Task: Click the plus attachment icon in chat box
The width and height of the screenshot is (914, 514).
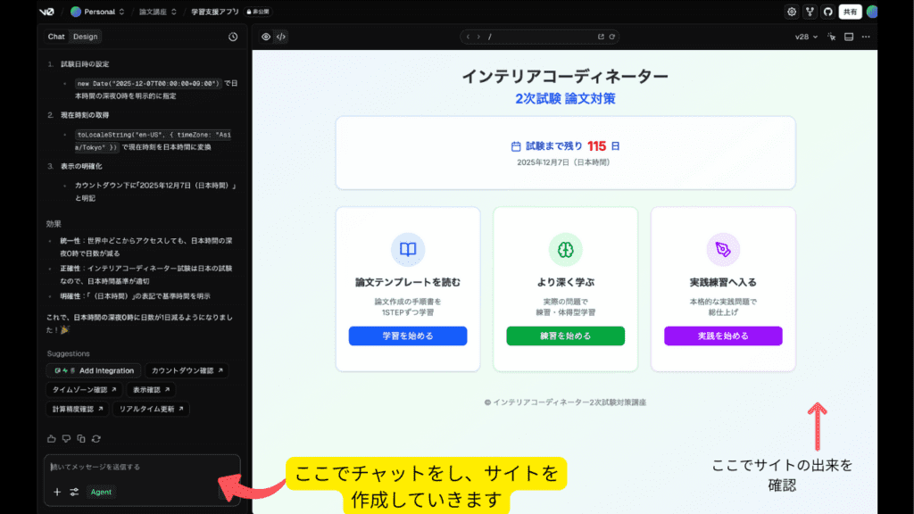Action: [57, 492]
